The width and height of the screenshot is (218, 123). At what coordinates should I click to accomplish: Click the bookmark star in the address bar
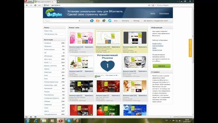point(149,5)
